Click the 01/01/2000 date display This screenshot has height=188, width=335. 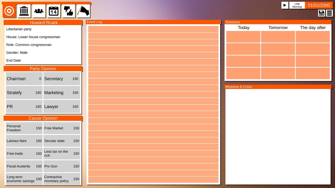tap(319, 5)
